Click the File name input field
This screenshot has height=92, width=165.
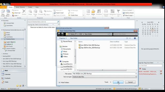tap(104, 74)
